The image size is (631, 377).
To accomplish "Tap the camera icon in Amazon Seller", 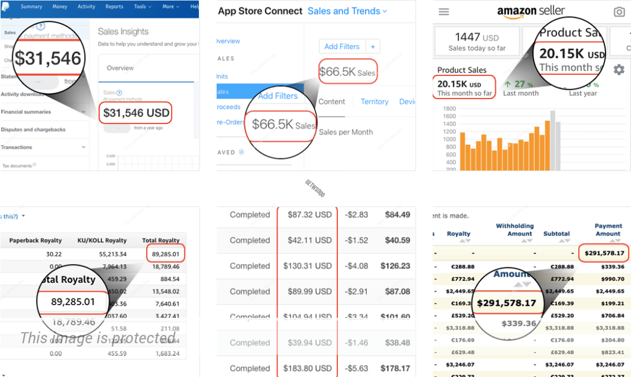I will [619, 12].
